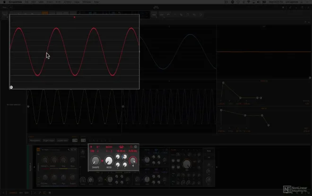Click the +0.00 st pitch offset value
Viewport: 312px width, 196px height.
[x=121, y=151]
